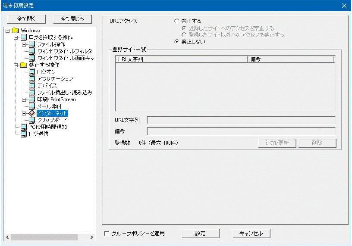
Task: Click the icon next to ファイル操作
Action: pyautogui.click(x=32, y=44)
